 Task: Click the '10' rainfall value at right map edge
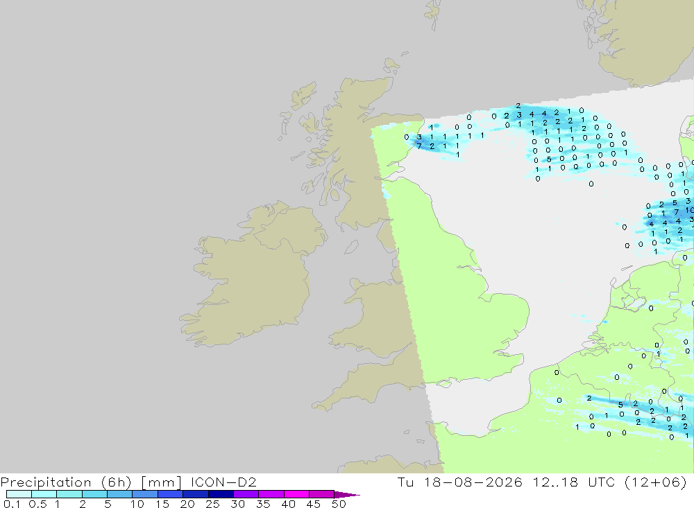(690, 211)
